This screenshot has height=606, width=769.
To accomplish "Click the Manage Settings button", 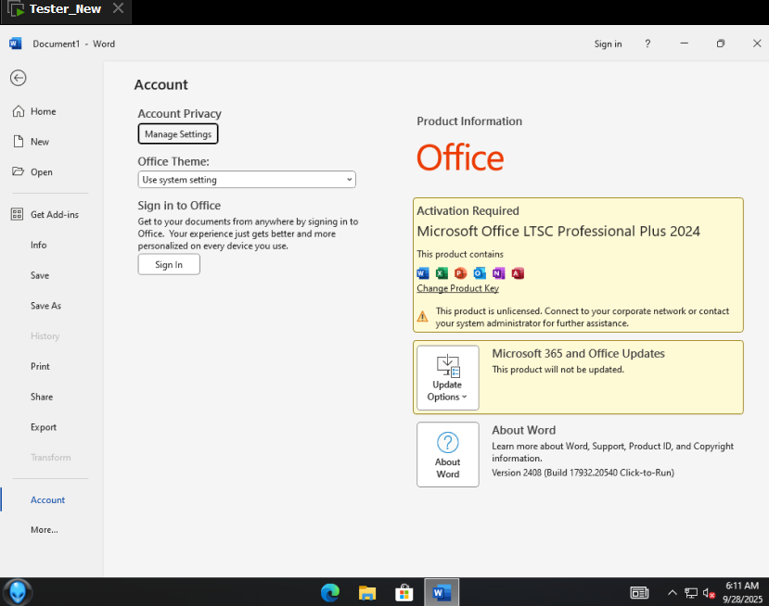I will click(178, 134).
